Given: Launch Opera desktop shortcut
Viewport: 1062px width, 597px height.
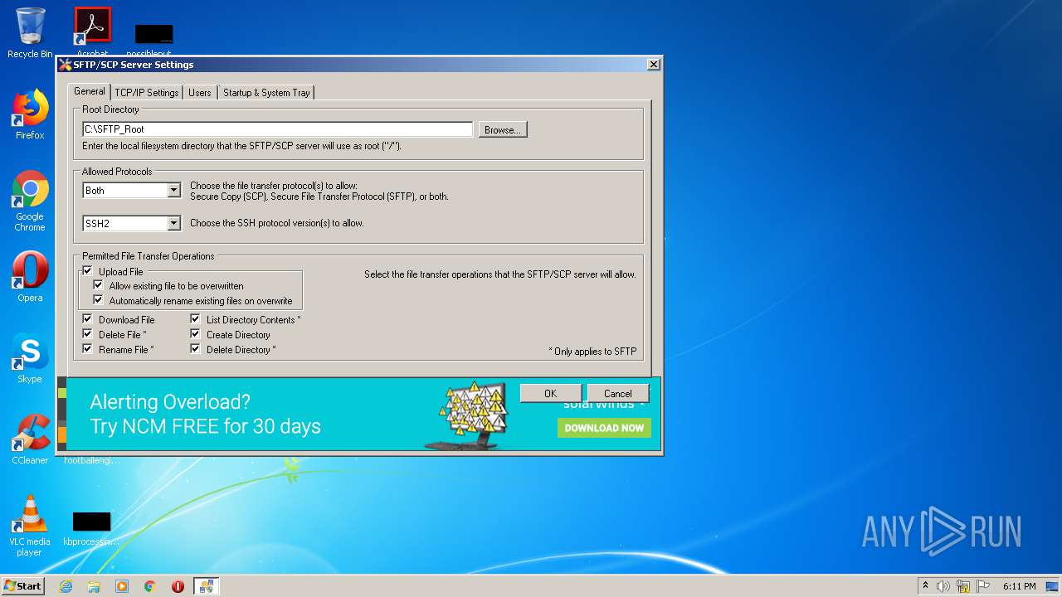Looking at the screenshot, I should (30, 277).
